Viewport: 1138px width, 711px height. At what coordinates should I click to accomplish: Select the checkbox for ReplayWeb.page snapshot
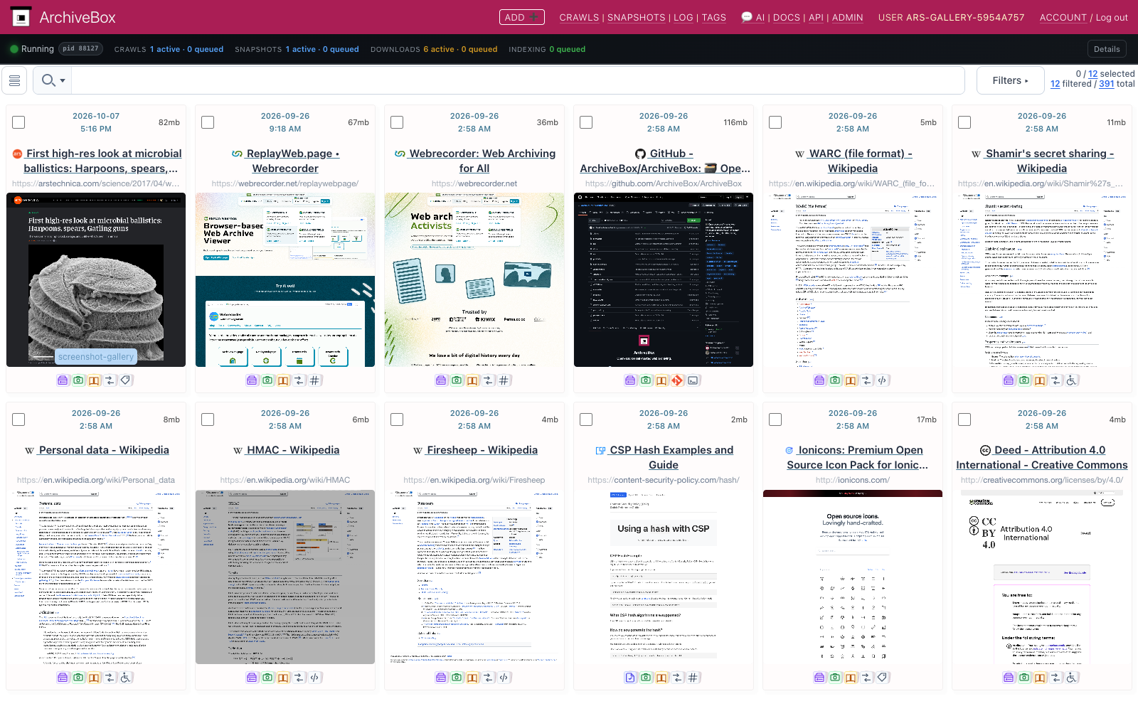(208, 122)
